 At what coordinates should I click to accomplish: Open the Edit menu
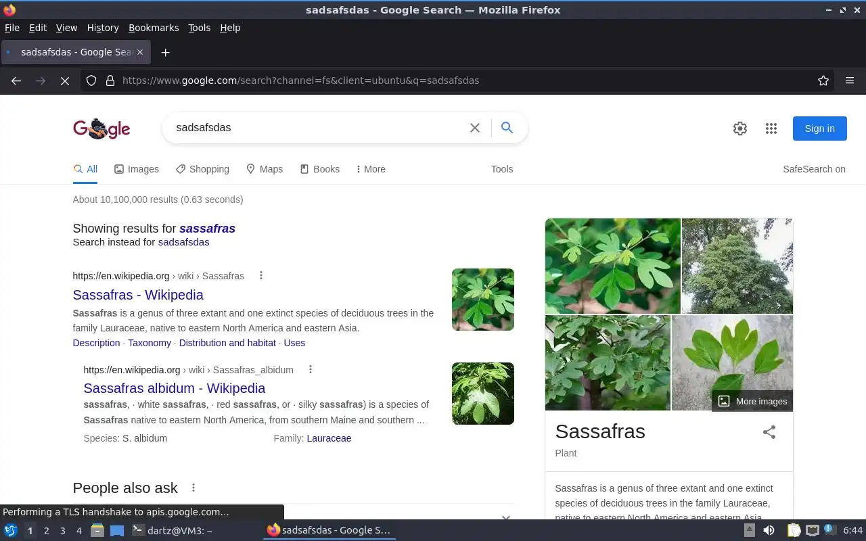[x=37, y=28]
